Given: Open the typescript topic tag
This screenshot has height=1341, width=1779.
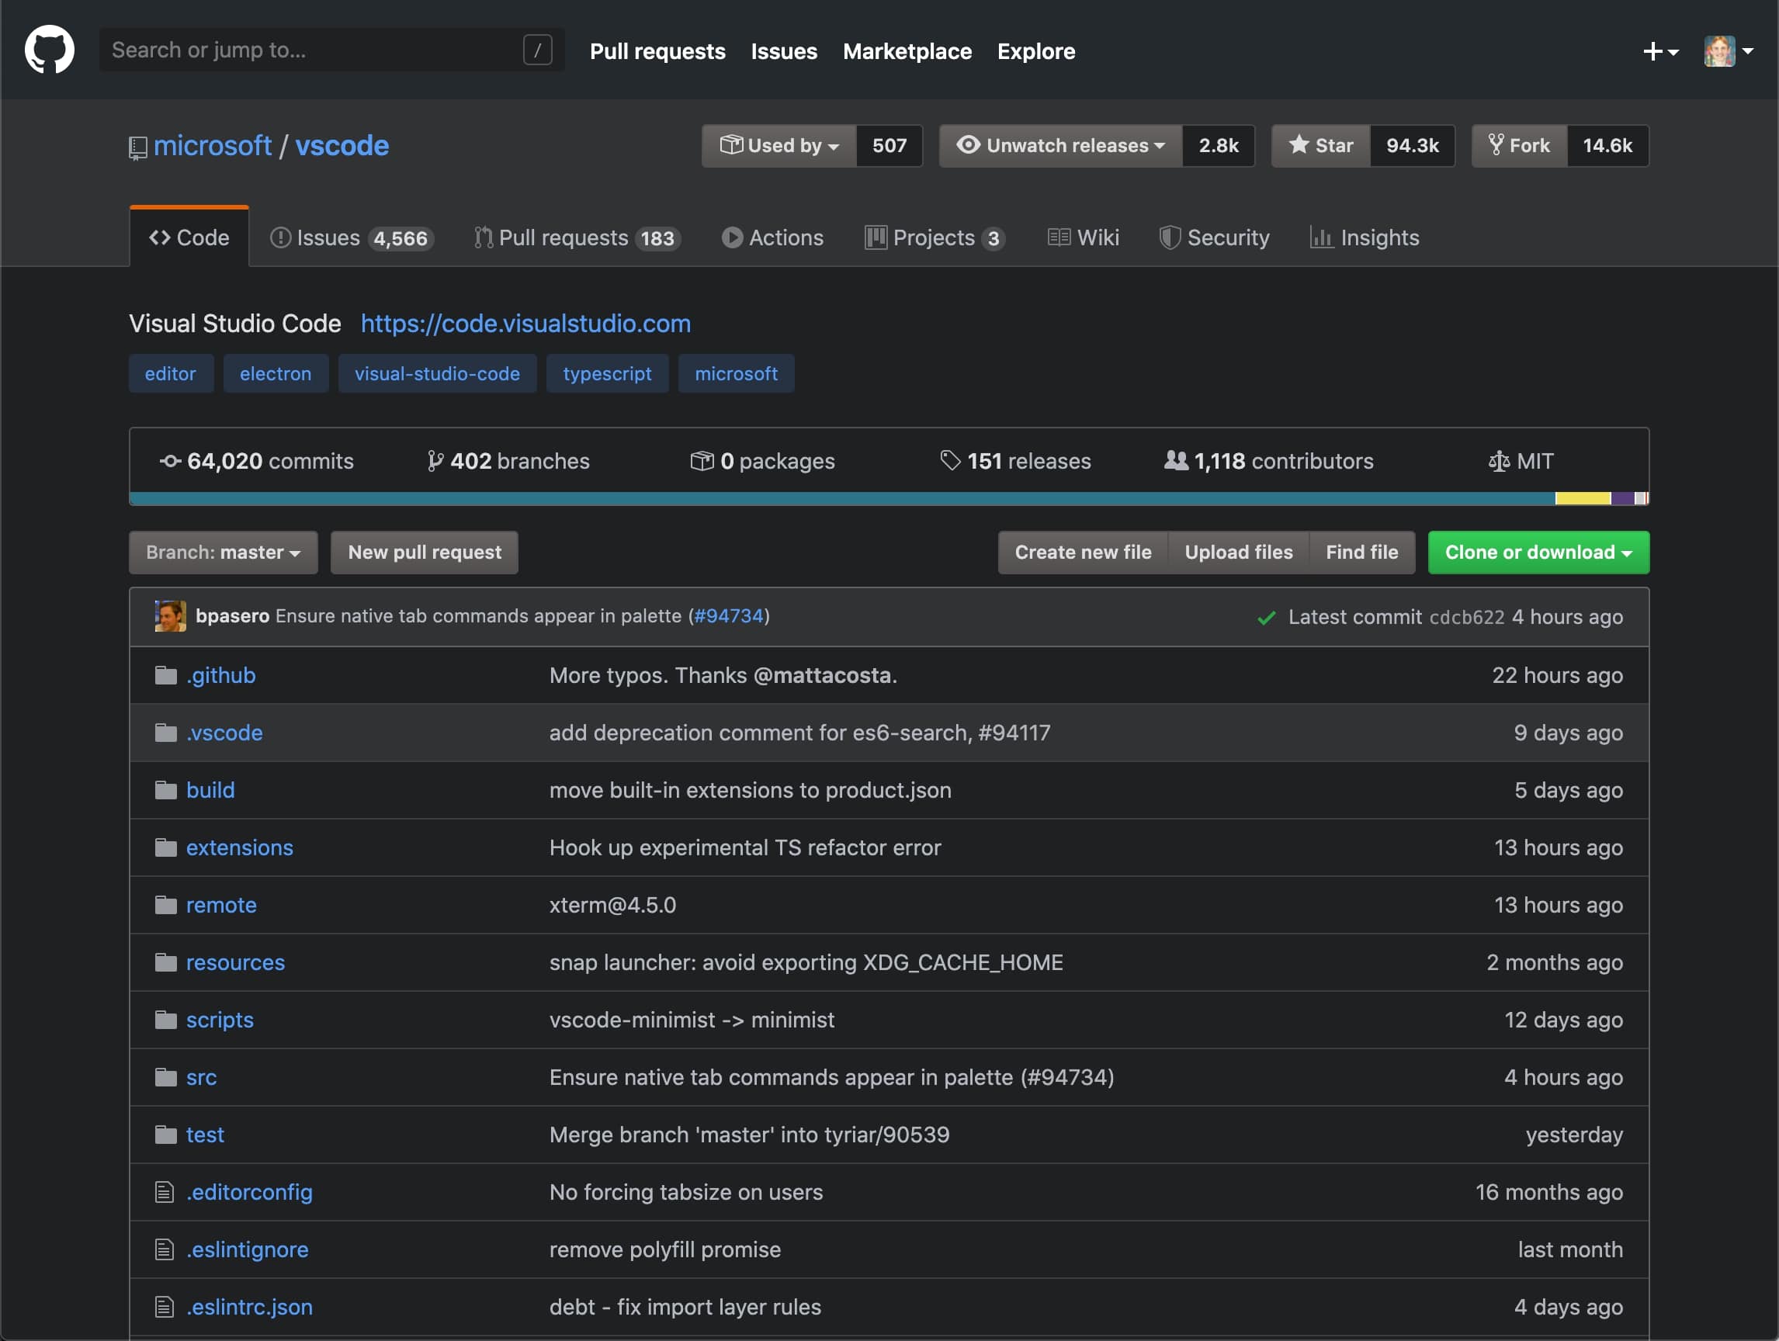Looking at the screenshot, I should click(607, 373).
